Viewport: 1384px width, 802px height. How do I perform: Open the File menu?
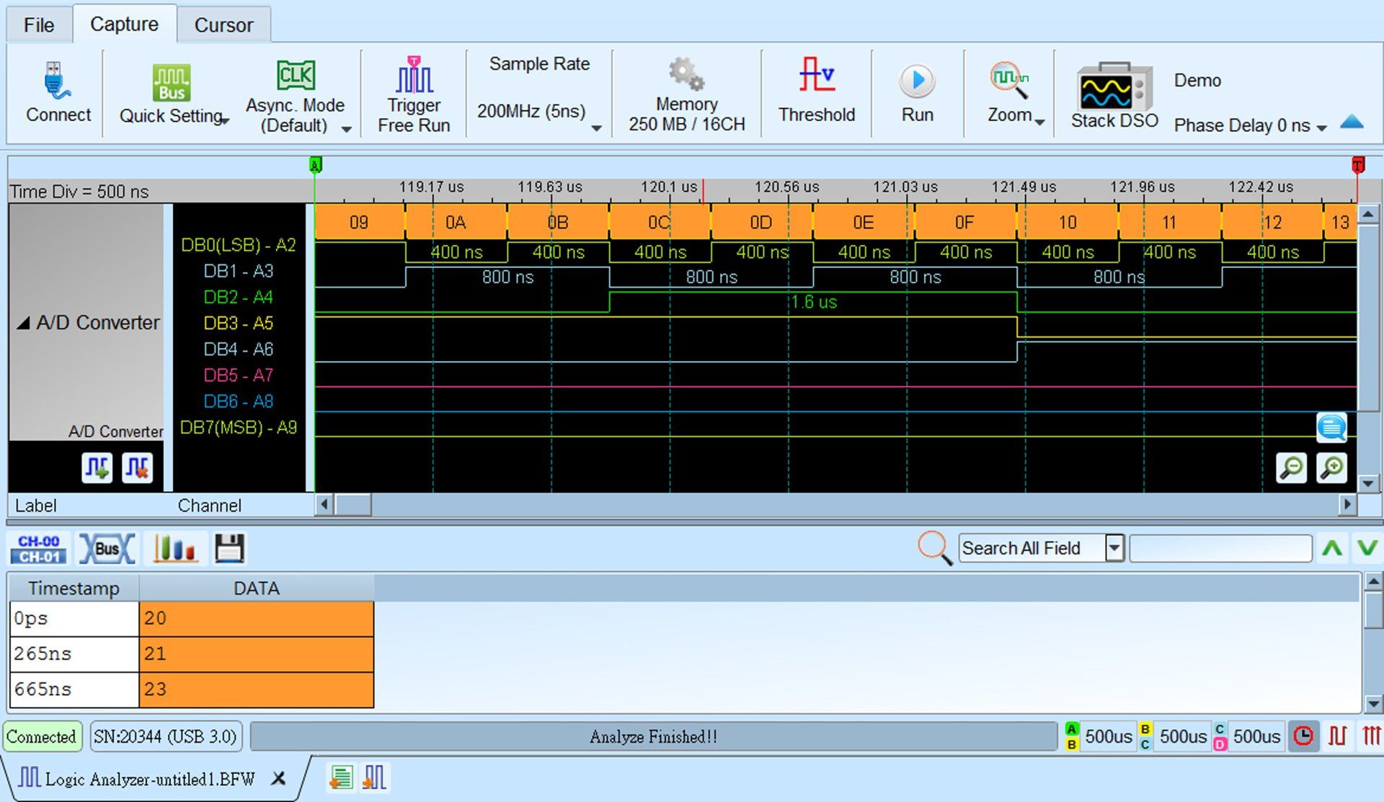[38, 24]
